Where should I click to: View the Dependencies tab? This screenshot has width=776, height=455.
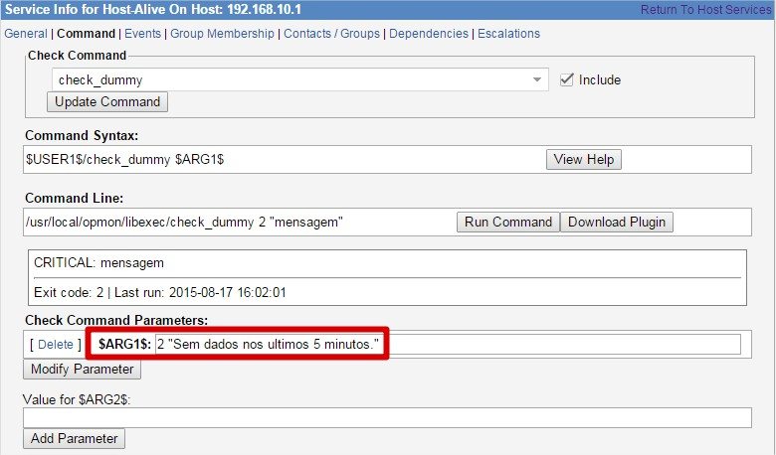[x=429, y=33]
